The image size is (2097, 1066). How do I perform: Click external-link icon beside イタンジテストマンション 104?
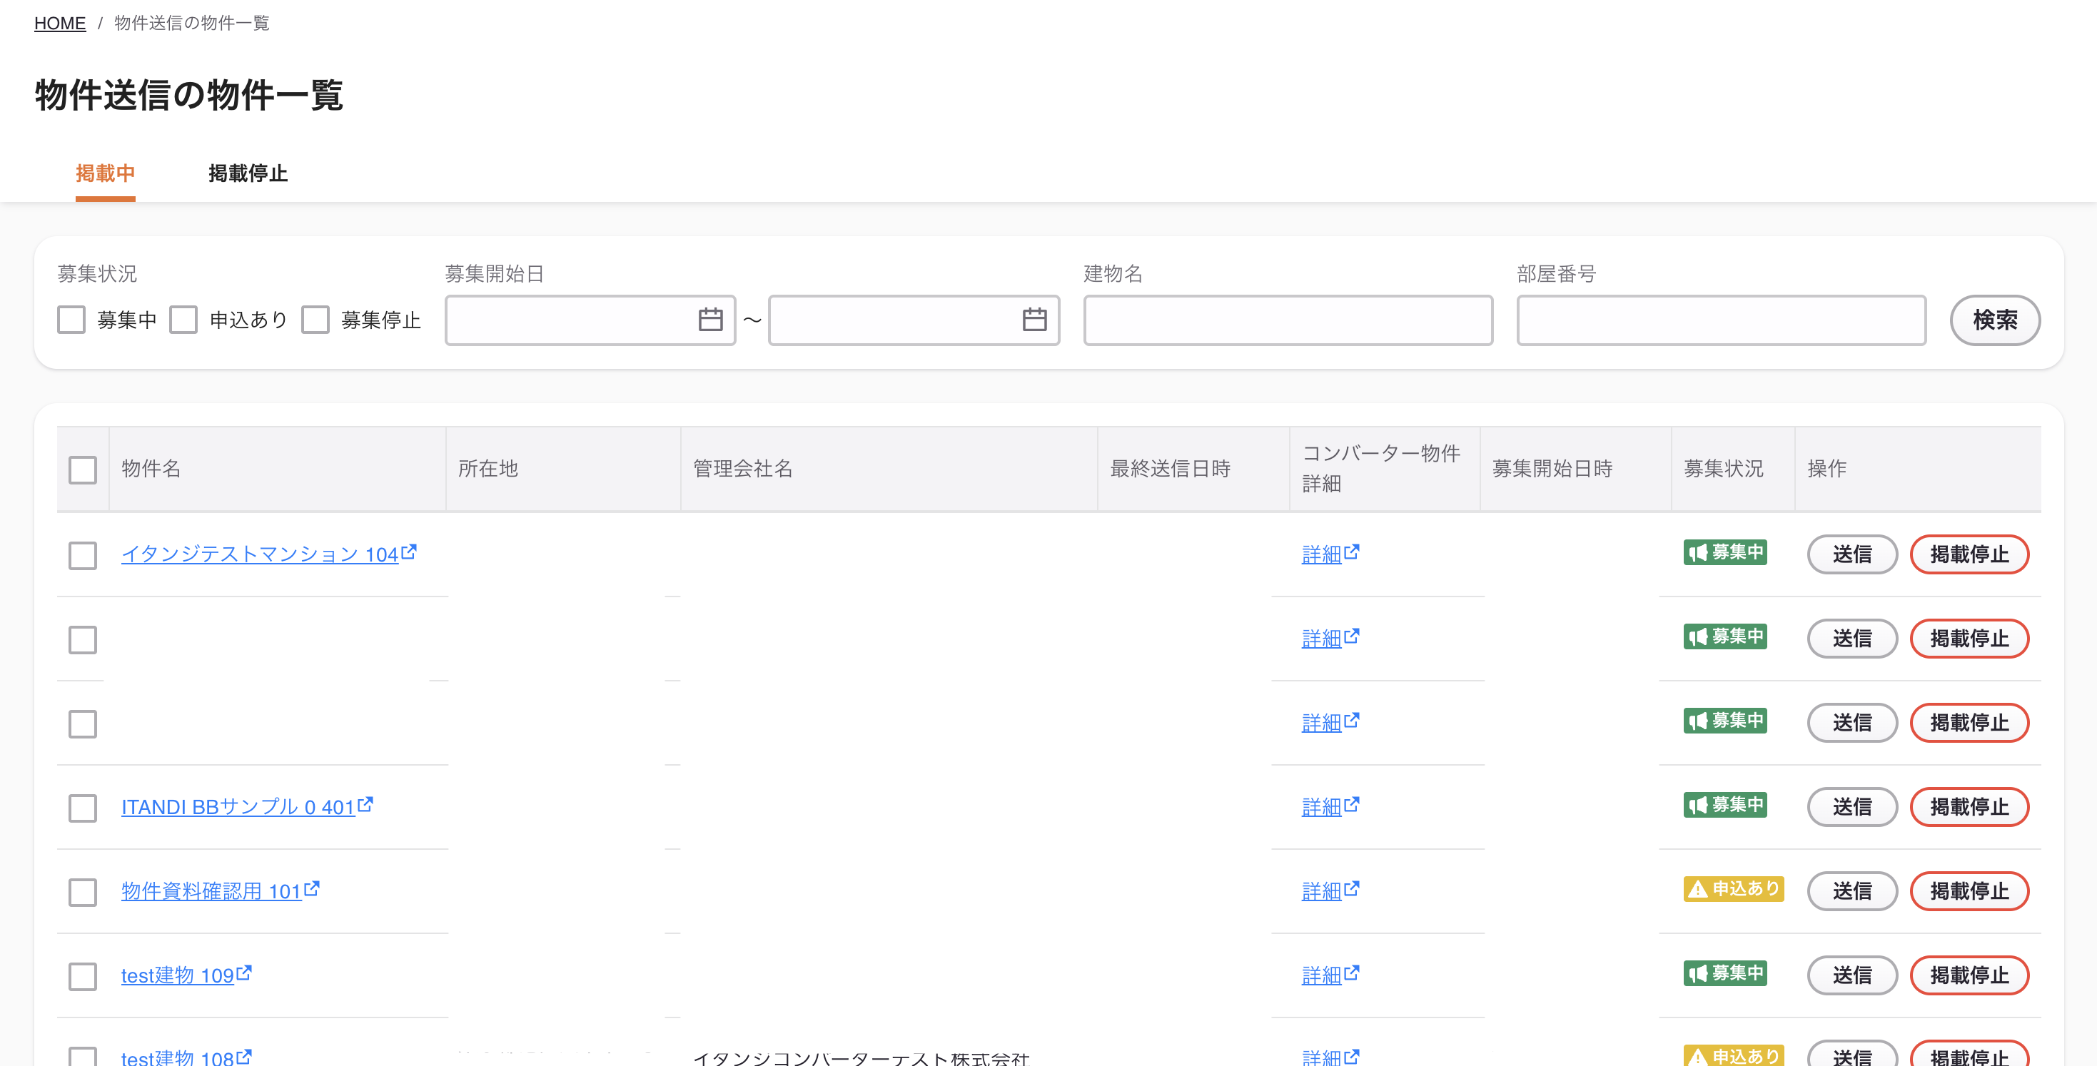[410, 552]
